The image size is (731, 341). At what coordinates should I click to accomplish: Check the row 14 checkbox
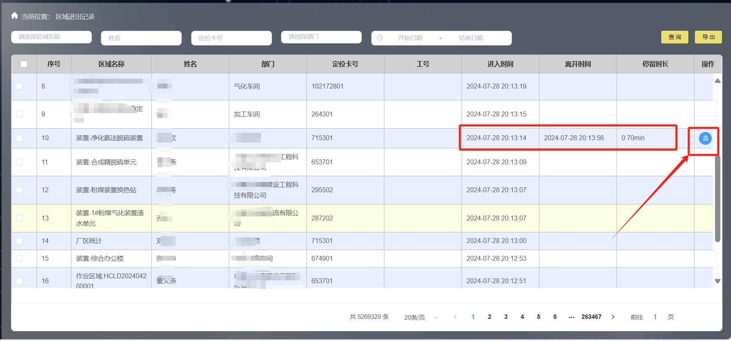point(19,241)
